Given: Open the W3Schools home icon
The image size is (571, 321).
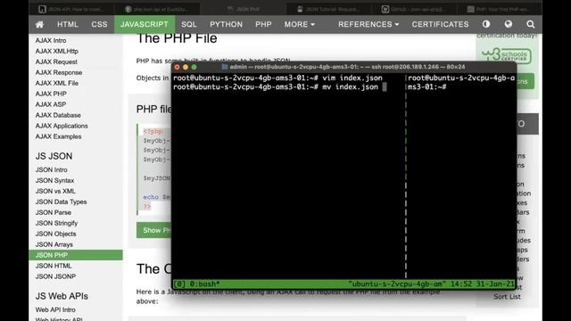Looking at the screenshot, I should tap(39, 24).
